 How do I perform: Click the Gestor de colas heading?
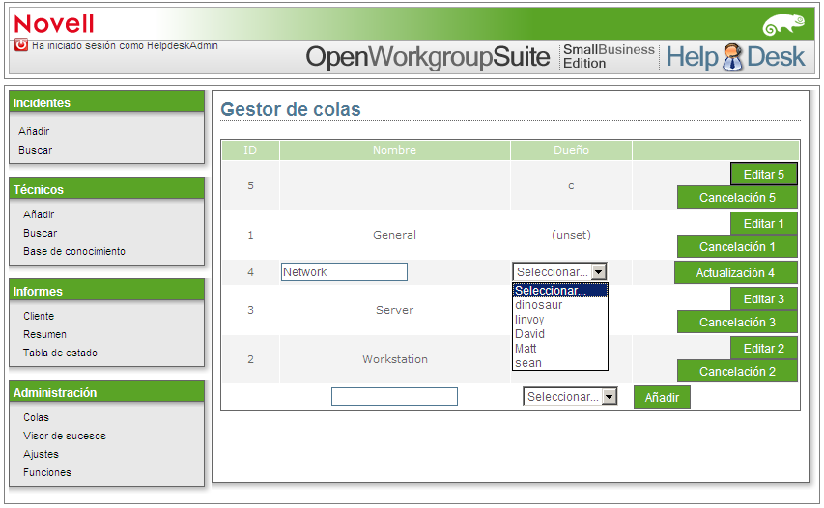tap(291, 109)
